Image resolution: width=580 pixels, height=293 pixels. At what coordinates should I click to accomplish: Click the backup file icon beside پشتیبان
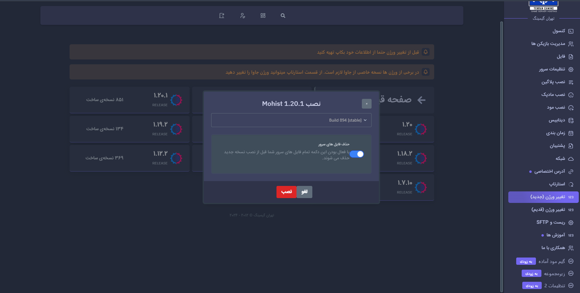pyautogui.click(x=571, y=146)
